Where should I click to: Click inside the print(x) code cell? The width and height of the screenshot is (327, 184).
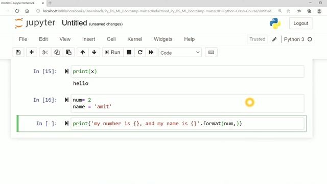coord(188,72)
